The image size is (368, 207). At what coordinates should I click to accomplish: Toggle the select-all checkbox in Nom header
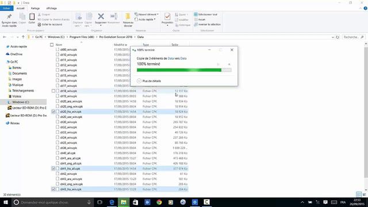pos(52,45)
